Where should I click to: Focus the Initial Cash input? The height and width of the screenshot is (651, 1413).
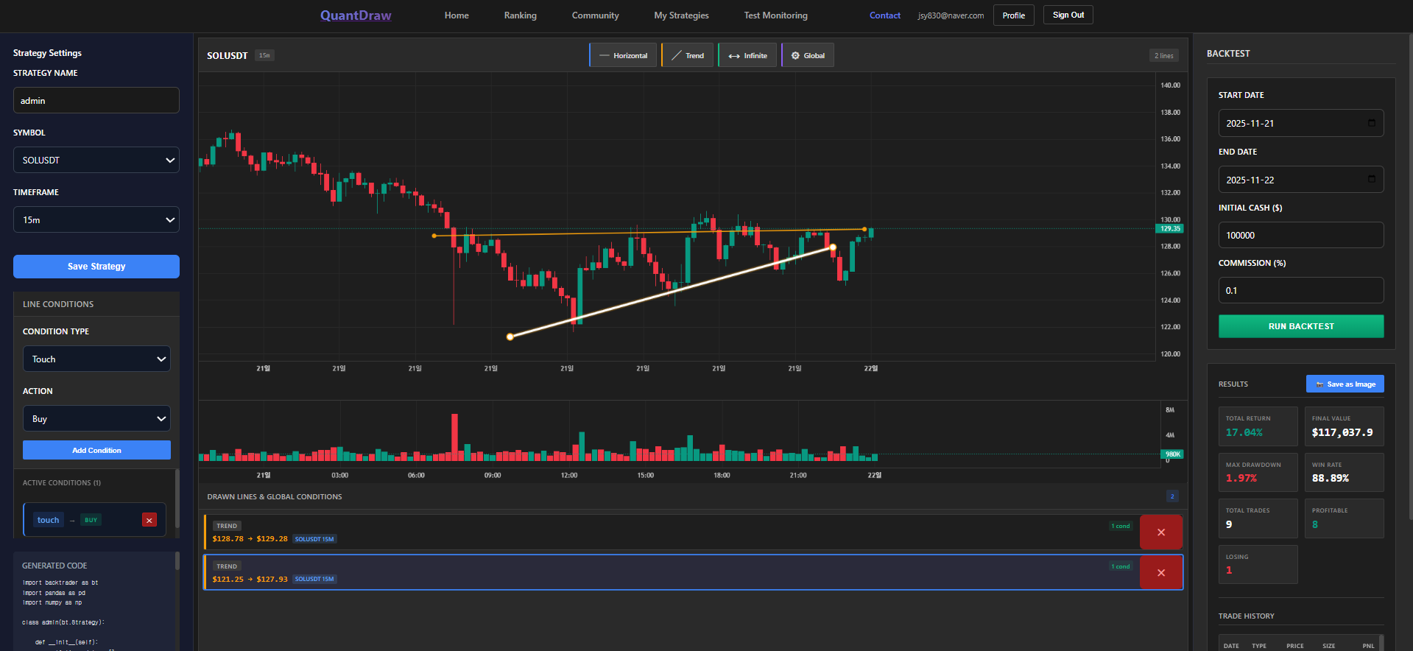click(x=1301, y=235)
